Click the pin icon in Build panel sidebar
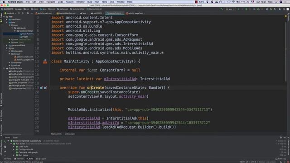This screenshot has width=290, height=163. point(5,152)
